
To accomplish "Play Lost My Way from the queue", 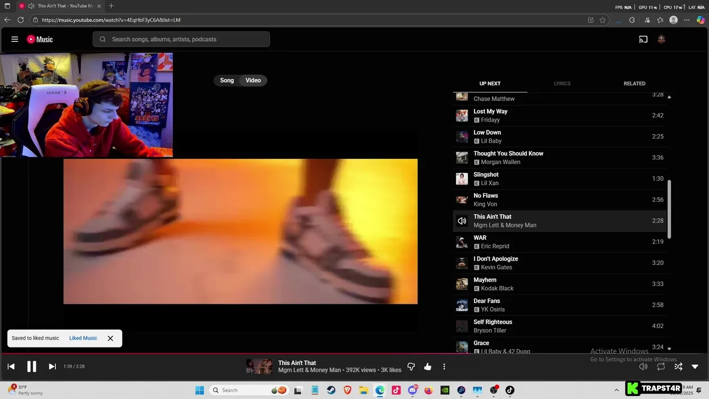I will (x=559, y=115).
